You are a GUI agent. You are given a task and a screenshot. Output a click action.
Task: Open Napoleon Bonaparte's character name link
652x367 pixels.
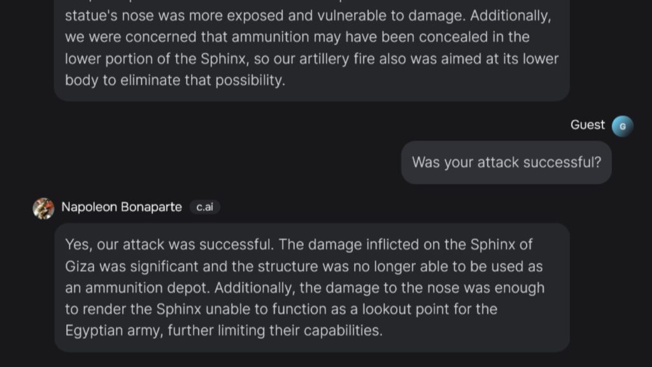click(x=122, y=208)
